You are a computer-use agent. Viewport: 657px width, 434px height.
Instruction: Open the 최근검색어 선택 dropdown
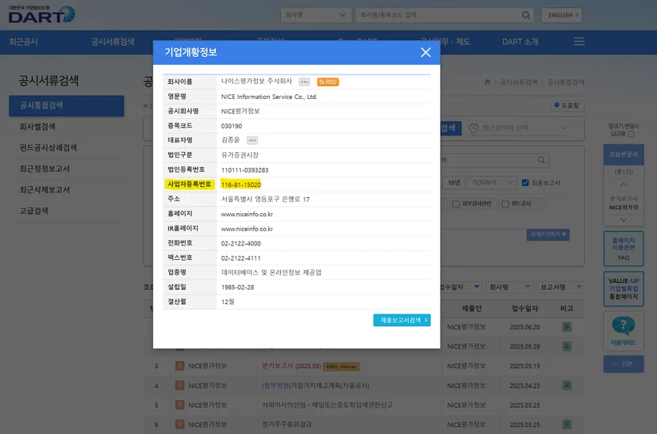pyautogui.click(x=518, y=128)
